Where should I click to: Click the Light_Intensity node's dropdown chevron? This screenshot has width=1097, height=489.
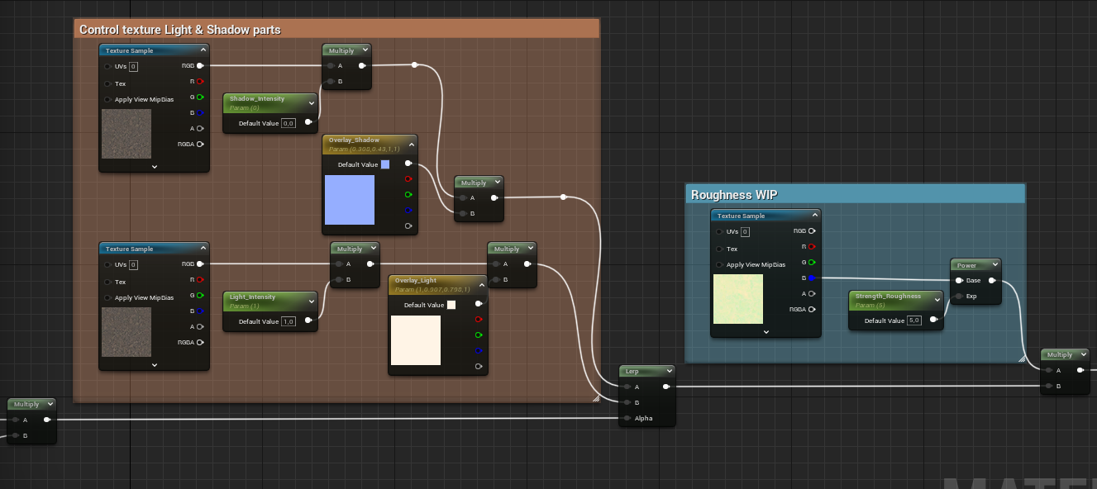(311, 301)
